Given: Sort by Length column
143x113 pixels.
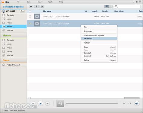Looking at the screenshot, I should [x=94, y=11].
